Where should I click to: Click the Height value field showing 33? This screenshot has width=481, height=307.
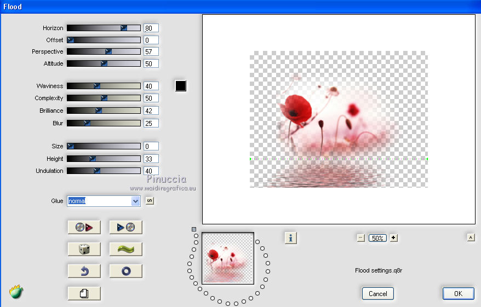coord(151,159)
